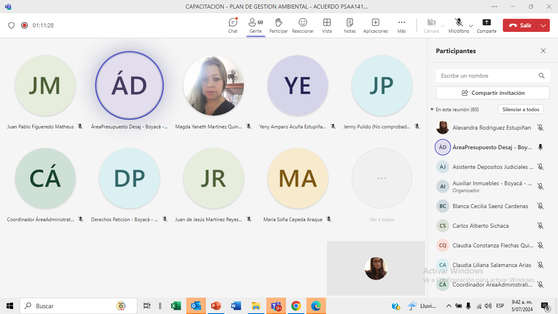
Task: Click muted mic icon for Carlos Alberto Sichaca
Action: point(540,226)
